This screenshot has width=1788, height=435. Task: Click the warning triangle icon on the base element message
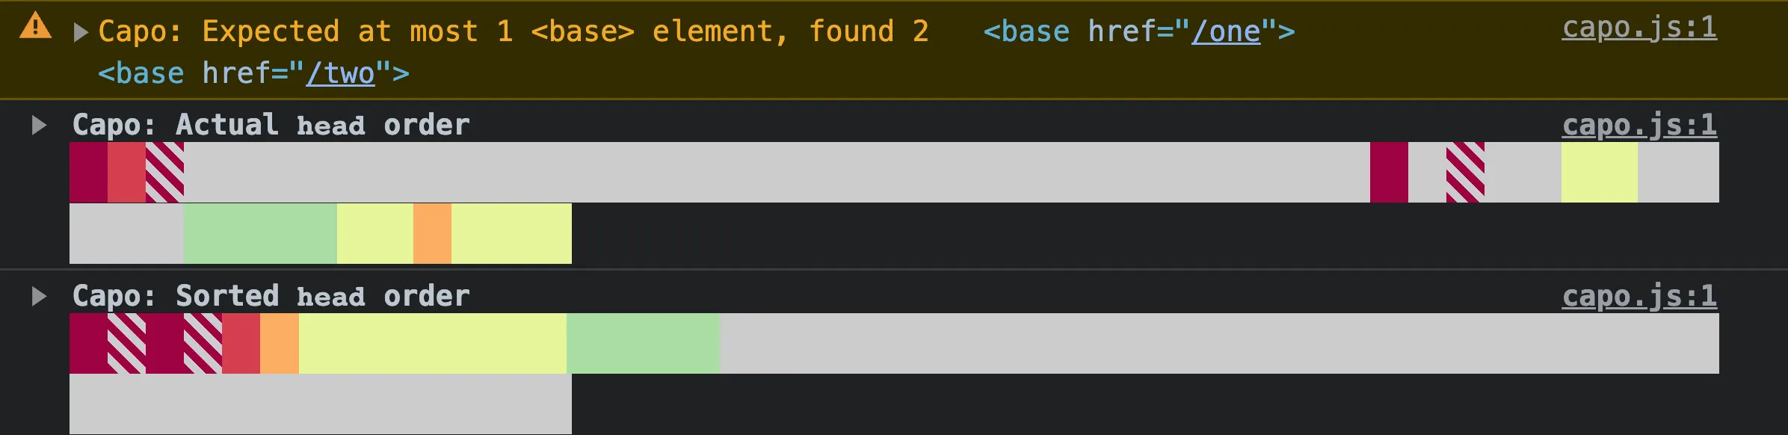click(x=34, y=27)
